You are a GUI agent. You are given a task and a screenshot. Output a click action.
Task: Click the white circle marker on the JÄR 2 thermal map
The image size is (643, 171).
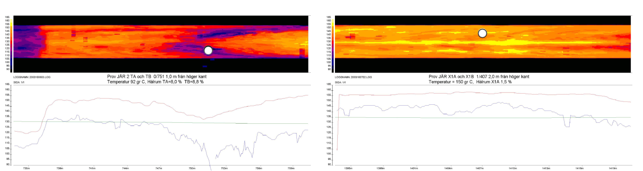point(208,51)
